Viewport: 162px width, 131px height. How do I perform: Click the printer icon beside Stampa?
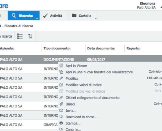[x=61, y=123]
